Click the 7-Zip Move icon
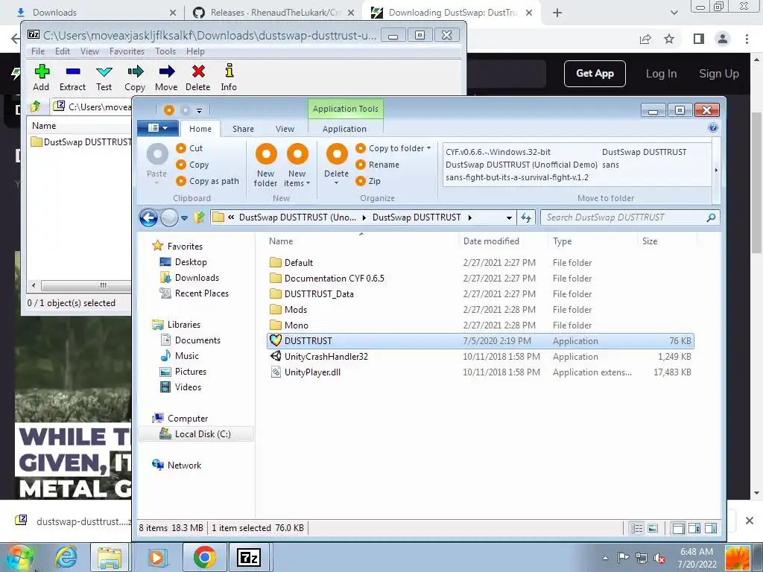The width and height of the screenshot is (763, 572). point(166,72)
